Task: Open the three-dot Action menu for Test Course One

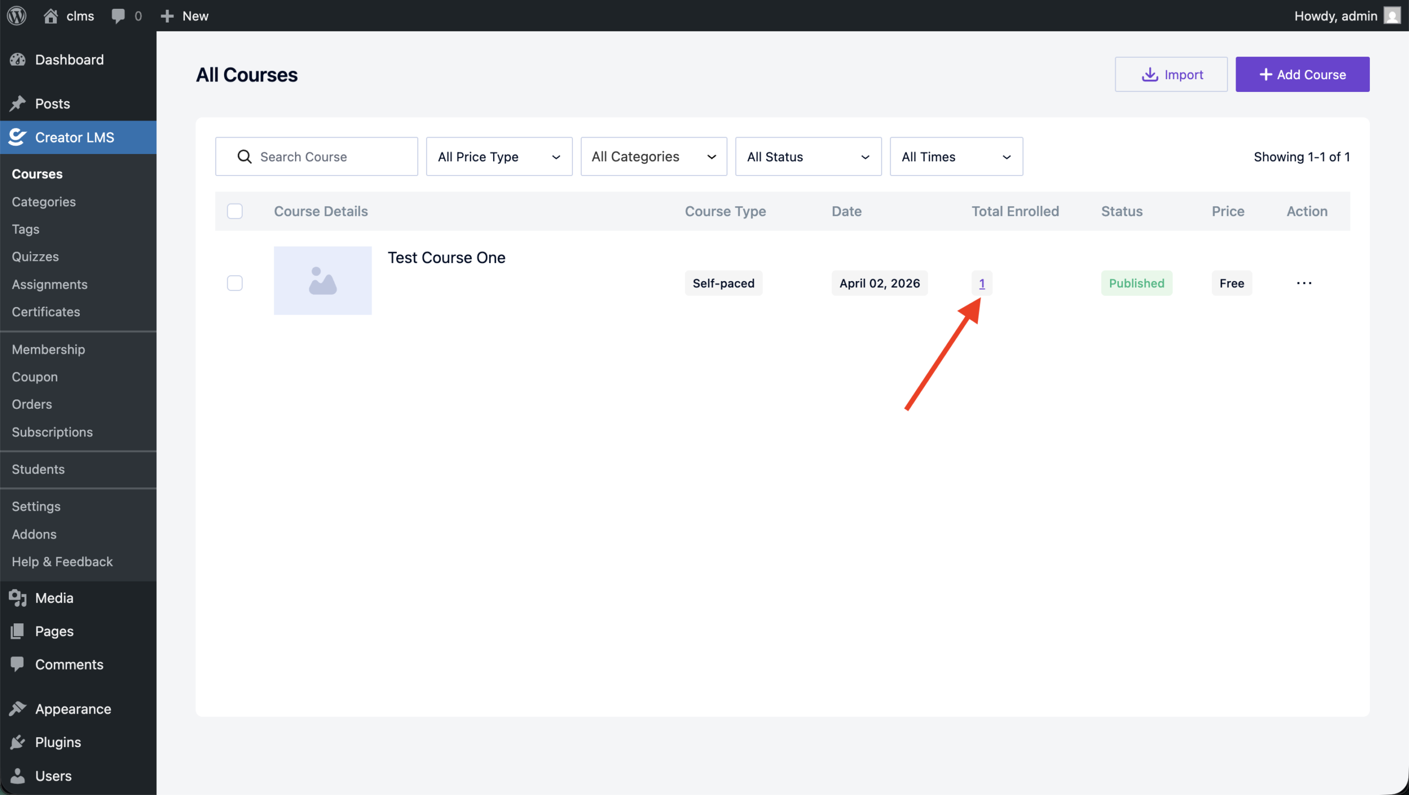Action: coord(1305,283)
